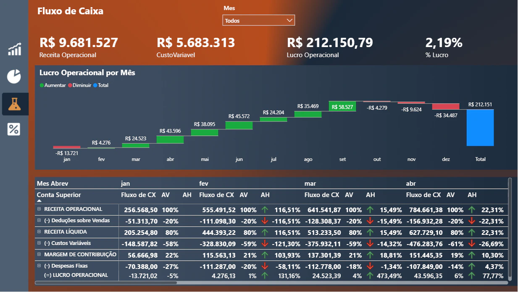The width and height of the screenshot is (518, 292).
Task: Open the Mes dropdown showing Todos
Action: pyautogui.click(x=258, y=20)
